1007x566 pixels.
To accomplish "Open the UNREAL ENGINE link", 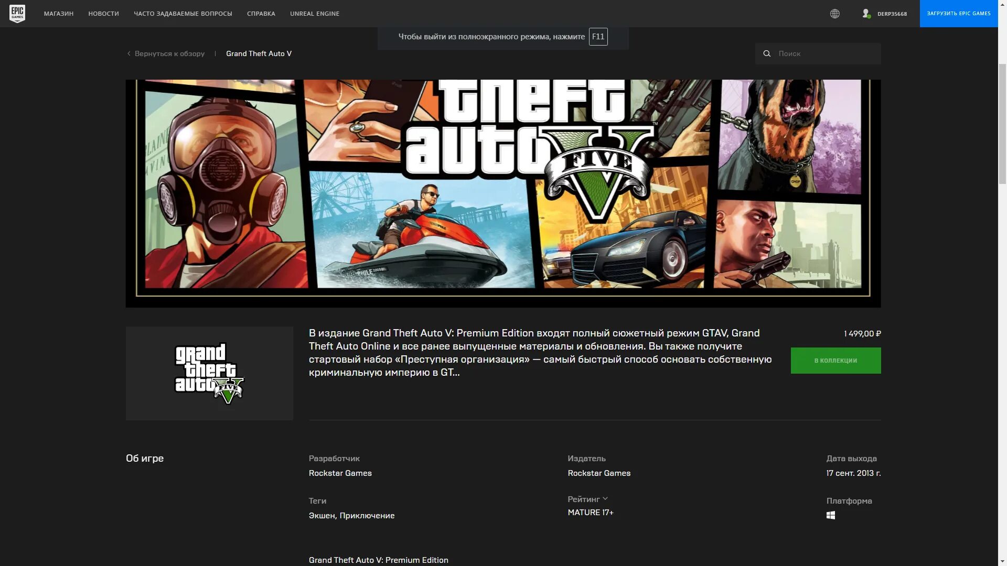I will pyautogui.click(x=314, y=14).
